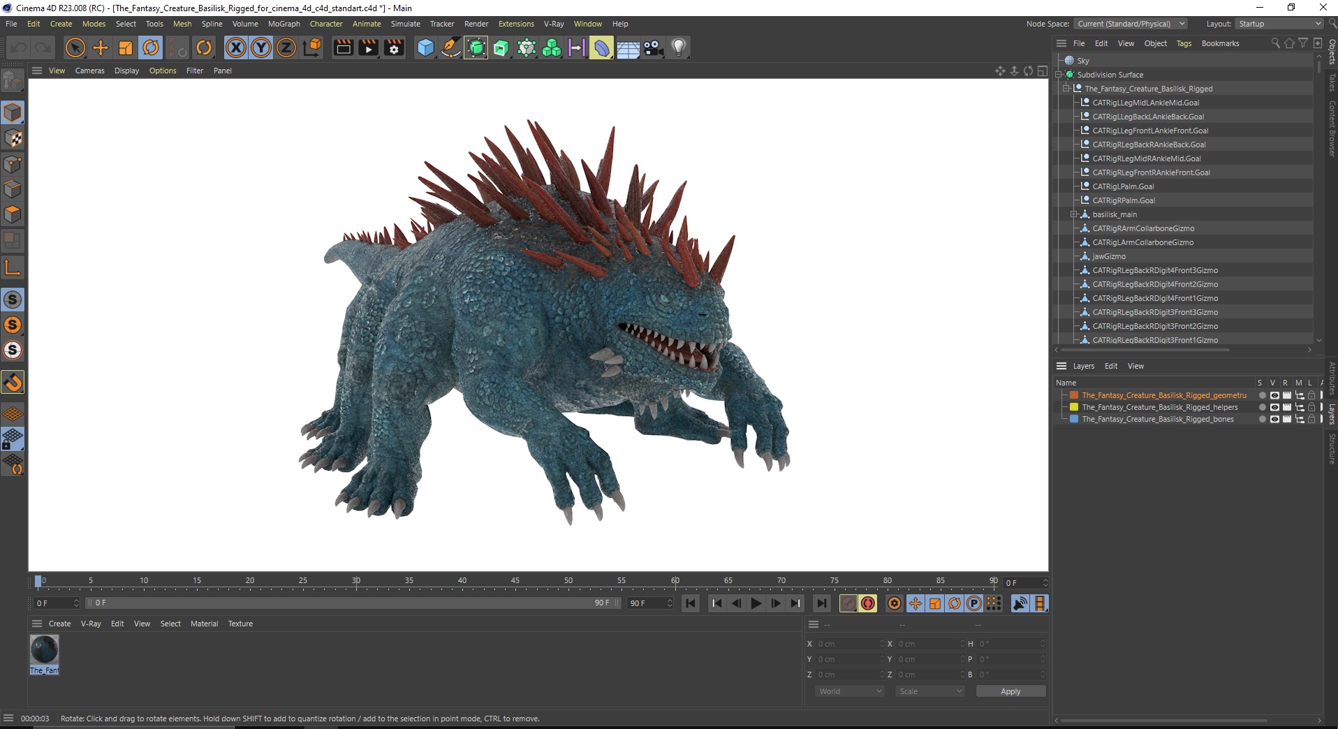Add a camera object icon
This screenshot has height=729, width=1338.
coord(654,47)
